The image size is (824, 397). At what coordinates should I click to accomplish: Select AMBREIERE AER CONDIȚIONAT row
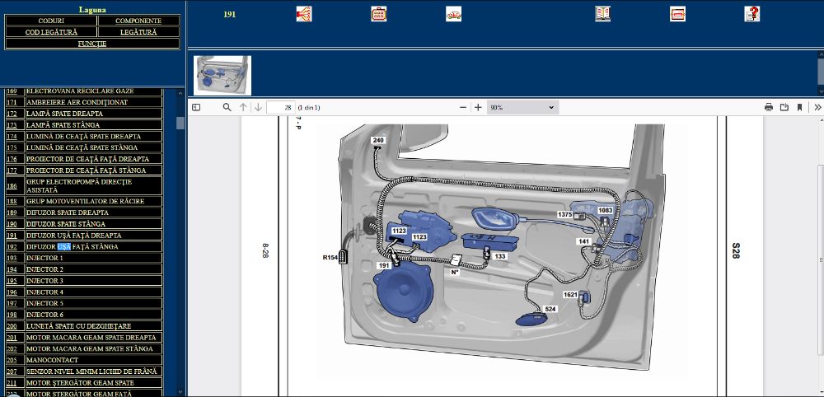(x=94, y=102)
